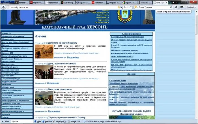Click '21 тис. 17 мешканців міста' link

coord(122,57)
